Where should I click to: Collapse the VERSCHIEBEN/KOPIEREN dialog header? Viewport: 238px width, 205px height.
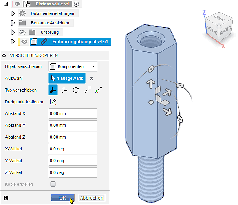pyautogui.click(x=4, y=55)
